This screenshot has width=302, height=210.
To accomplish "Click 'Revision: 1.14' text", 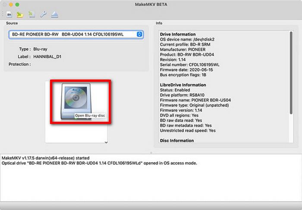I will [x=173, y=59].
